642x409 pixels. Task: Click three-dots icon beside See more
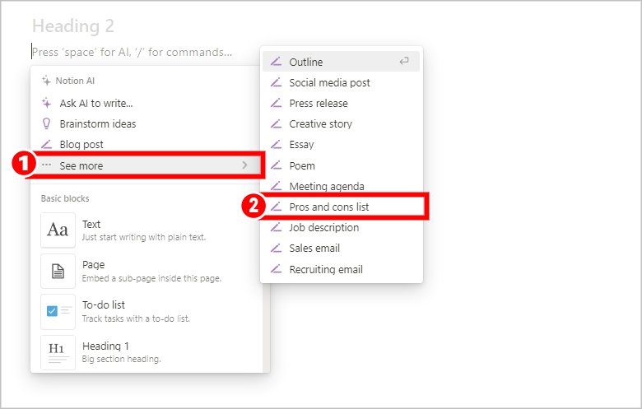click(47, 165)
